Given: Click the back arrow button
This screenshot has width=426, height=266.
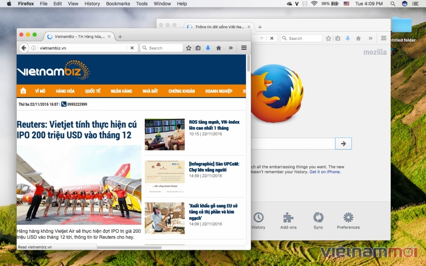Looking at the screenshot, I should (x=24, y=48).
